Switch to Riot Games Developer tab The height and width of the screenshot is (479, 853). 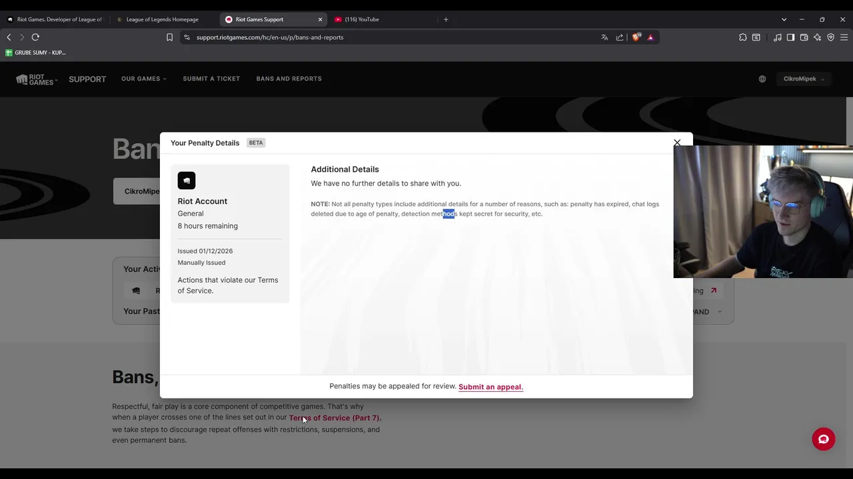55,19
